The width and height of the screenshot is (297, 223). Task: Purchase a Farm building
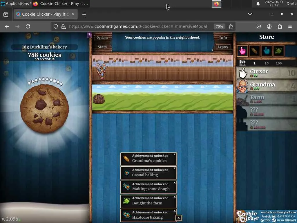pos(267,99)
